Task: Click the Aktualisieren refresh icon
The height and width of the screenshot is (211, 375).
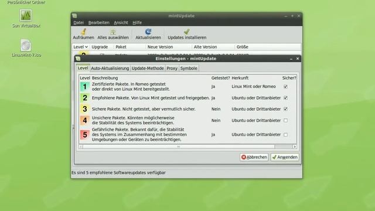Action: 148,32
